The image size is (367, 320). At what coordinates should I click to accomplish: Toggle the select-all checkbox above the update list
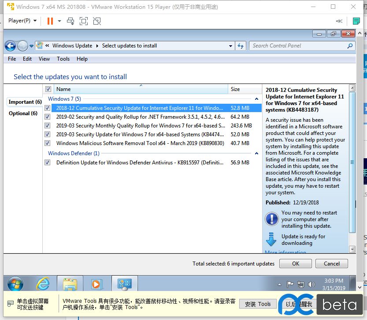[48, 89]
